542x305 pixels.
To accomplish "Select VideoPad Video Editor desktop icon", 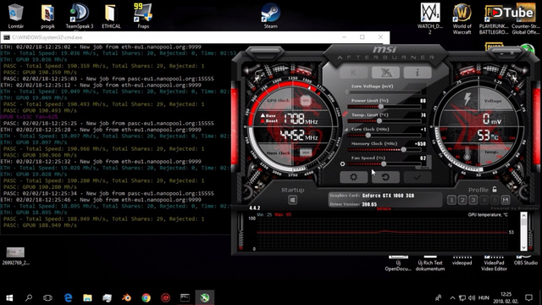I will point(494,263).
